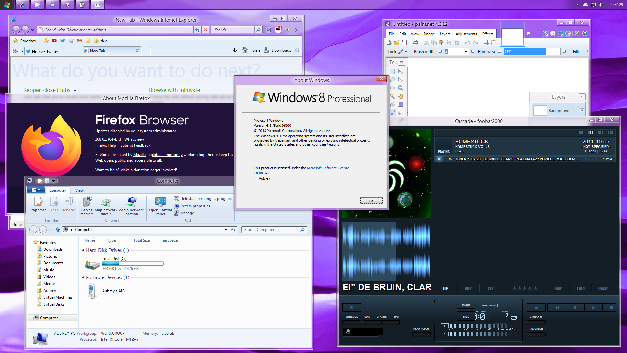Select the Eraser tool in paint.net

(x=401, y=112)
